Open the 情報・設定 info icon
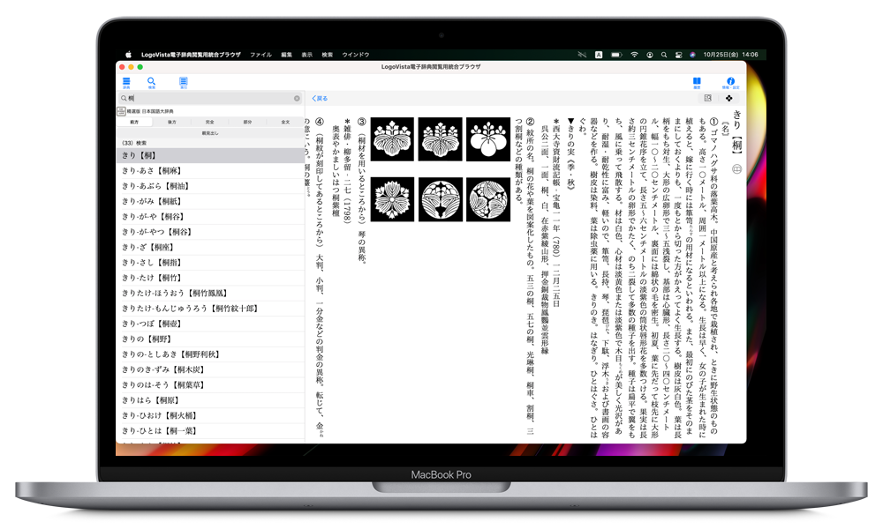 pos(730,83)
